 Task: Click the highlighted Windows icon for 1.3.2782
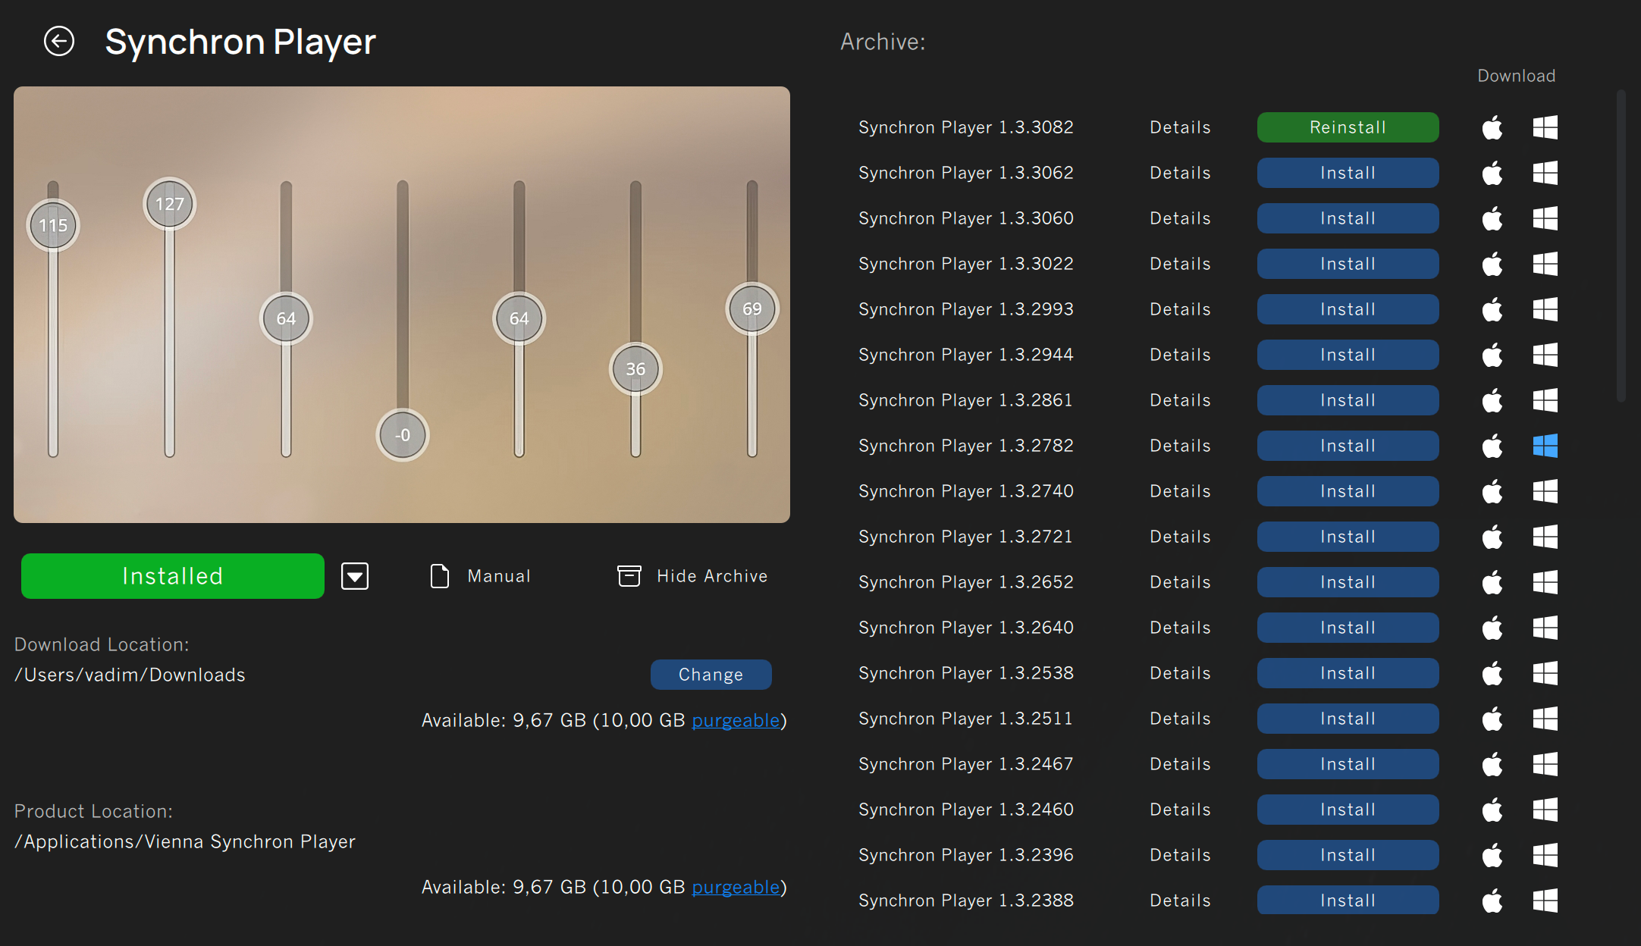coord(1545,446)
